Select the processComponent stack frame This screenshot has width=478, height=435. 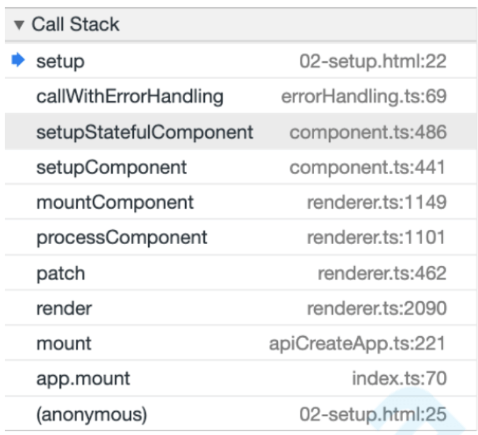(x=122, y=238)
